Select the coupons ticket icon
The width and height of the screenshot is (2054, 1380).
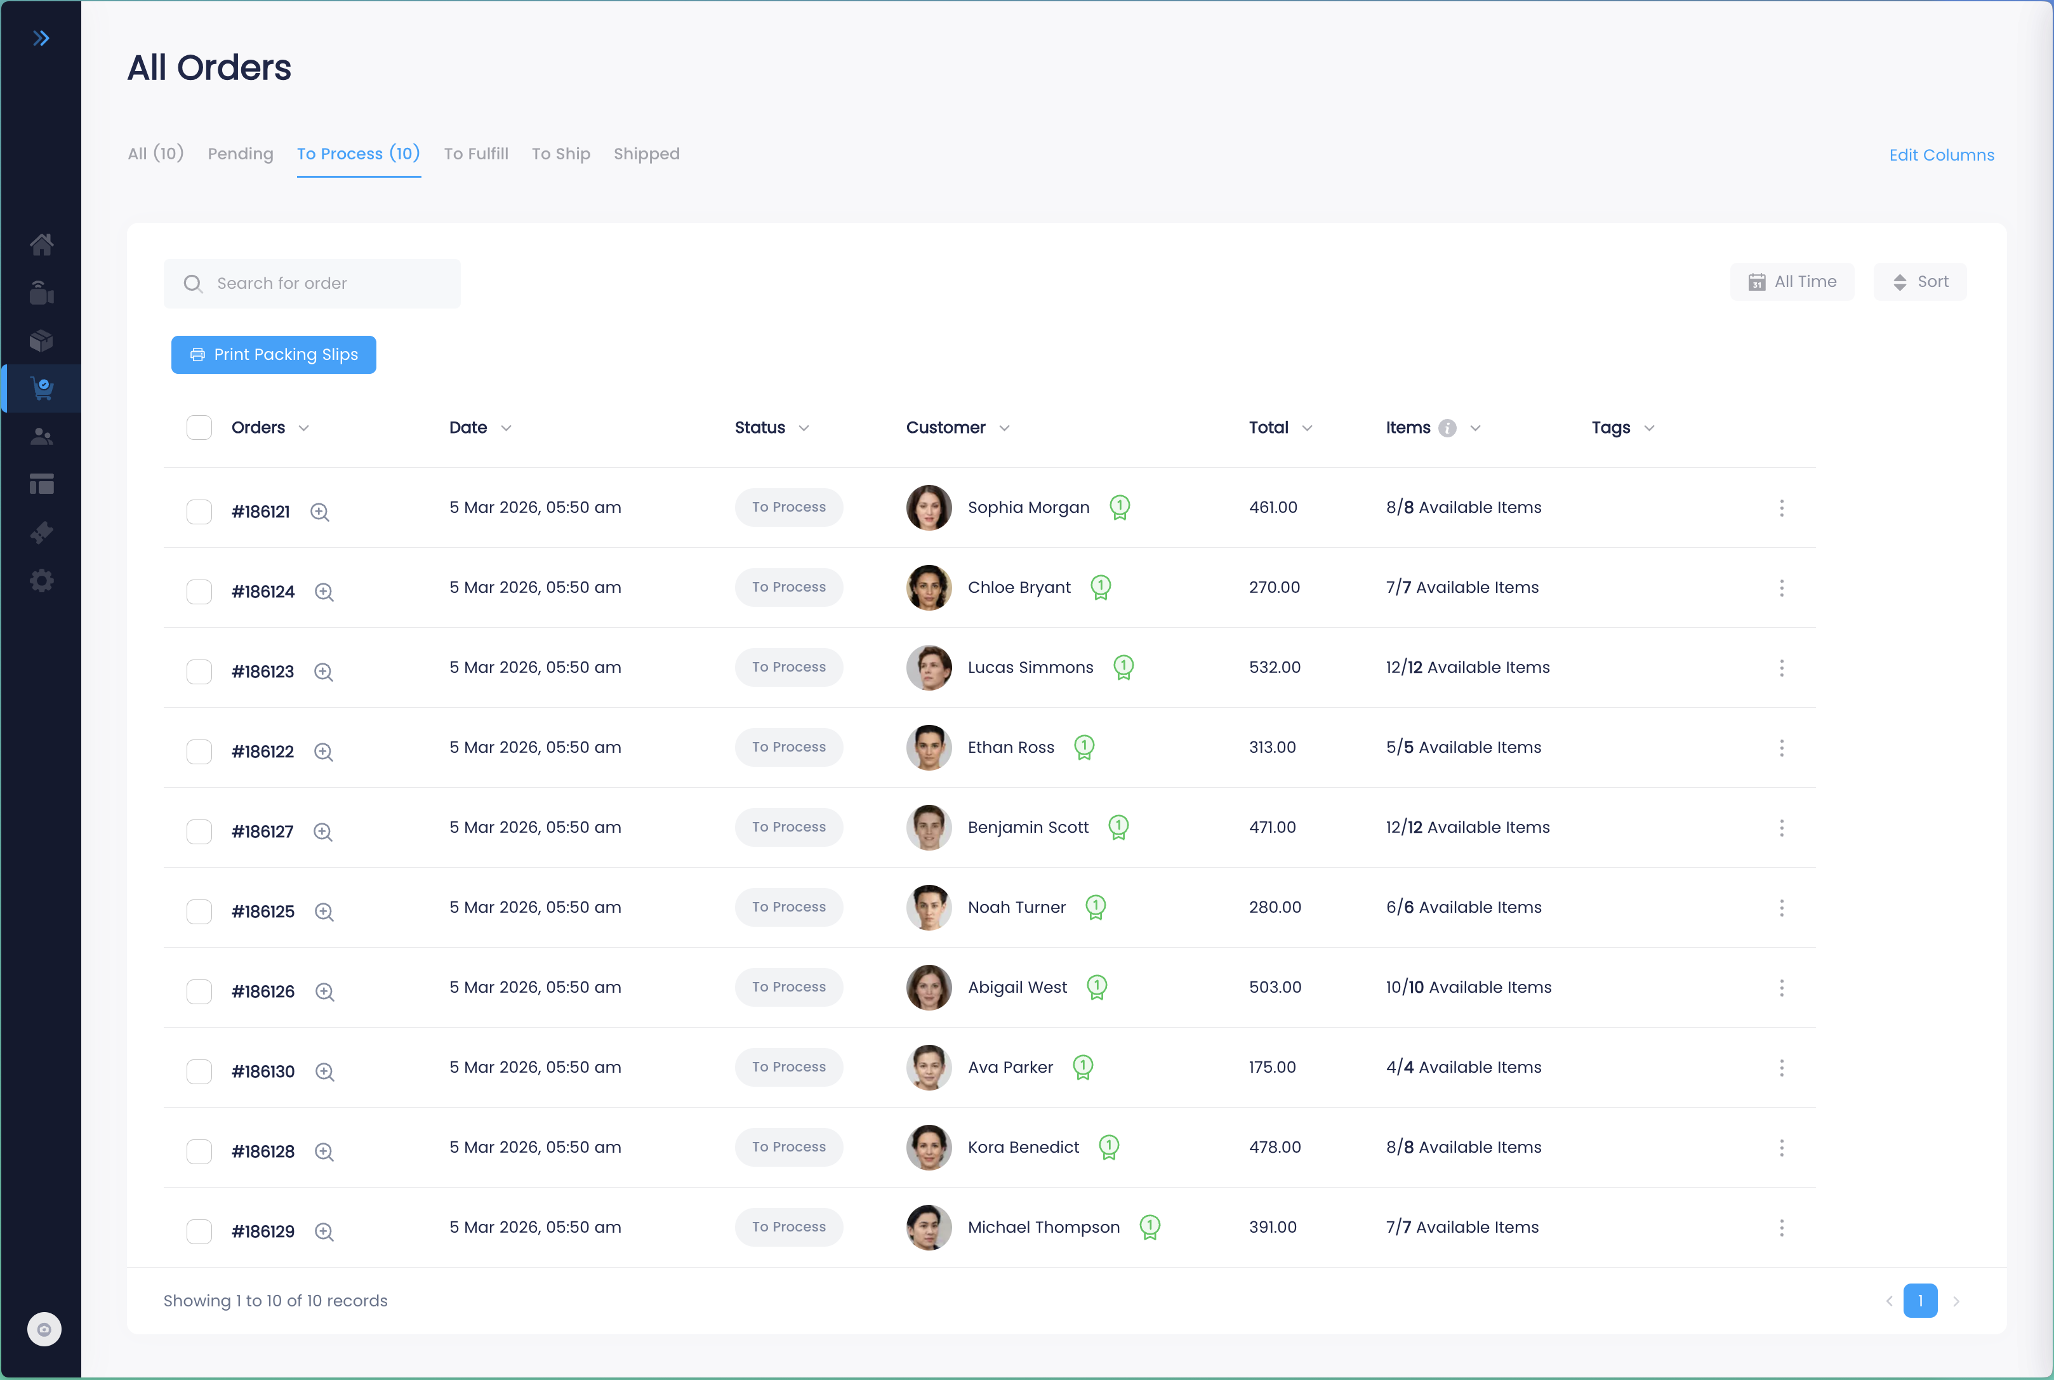point(41,533)
